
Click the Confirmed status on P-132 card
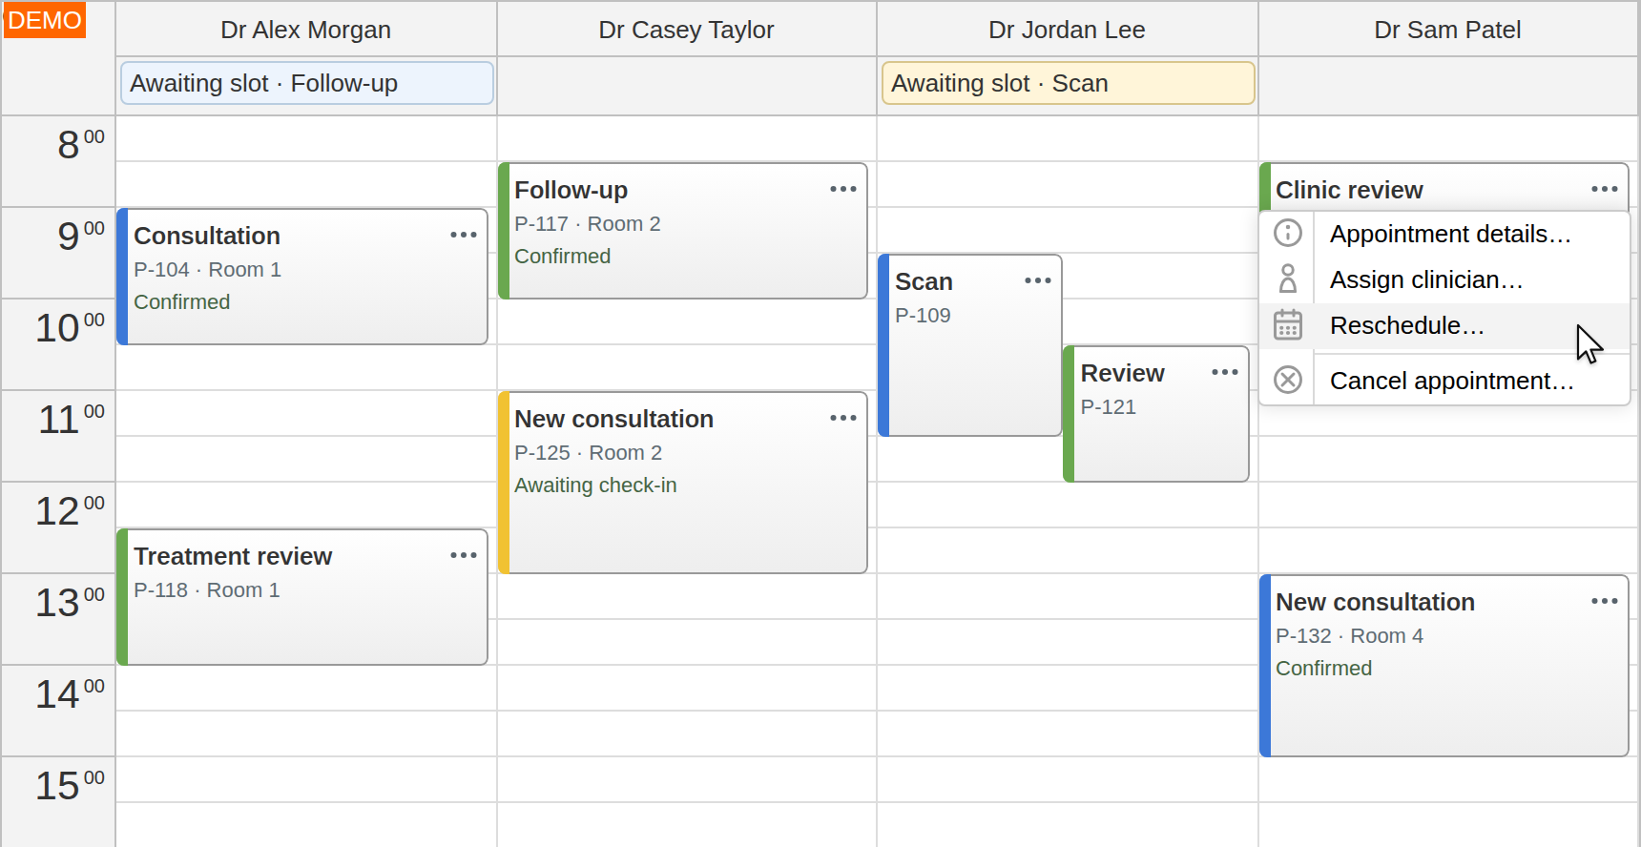tap(1323, 668)
